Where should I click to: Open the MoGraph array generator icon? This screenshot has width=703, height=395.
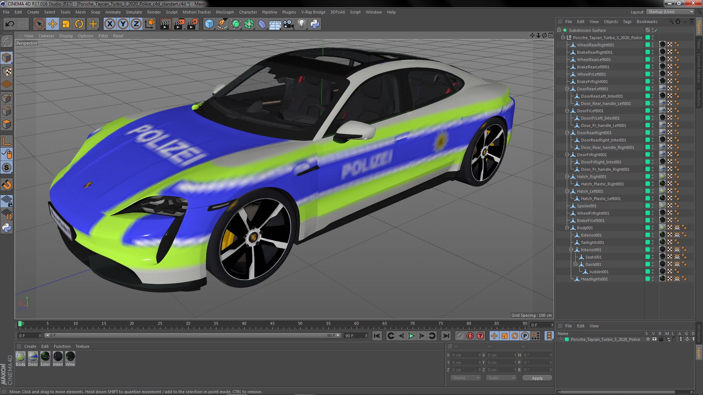(249, 24)
